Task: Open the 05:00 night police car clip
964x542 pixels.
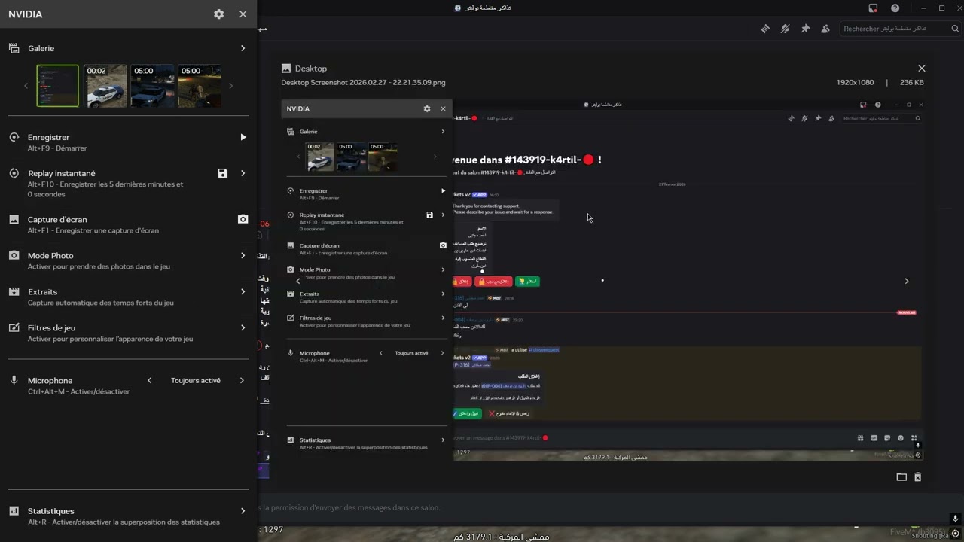Action: click(152, 86)
